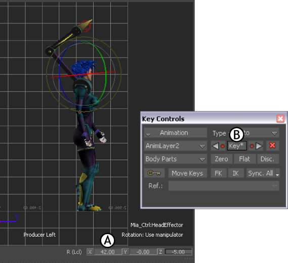Click the red delete key X icon
The image size is (288, 263).
click(272, 145)
